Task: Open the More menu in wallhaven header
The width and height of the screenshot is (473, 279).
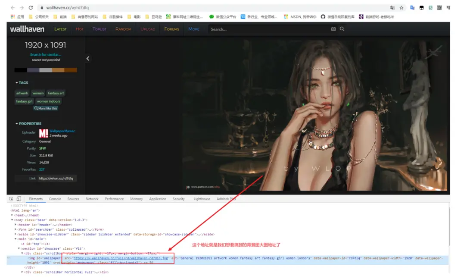Action: [194, 29]
